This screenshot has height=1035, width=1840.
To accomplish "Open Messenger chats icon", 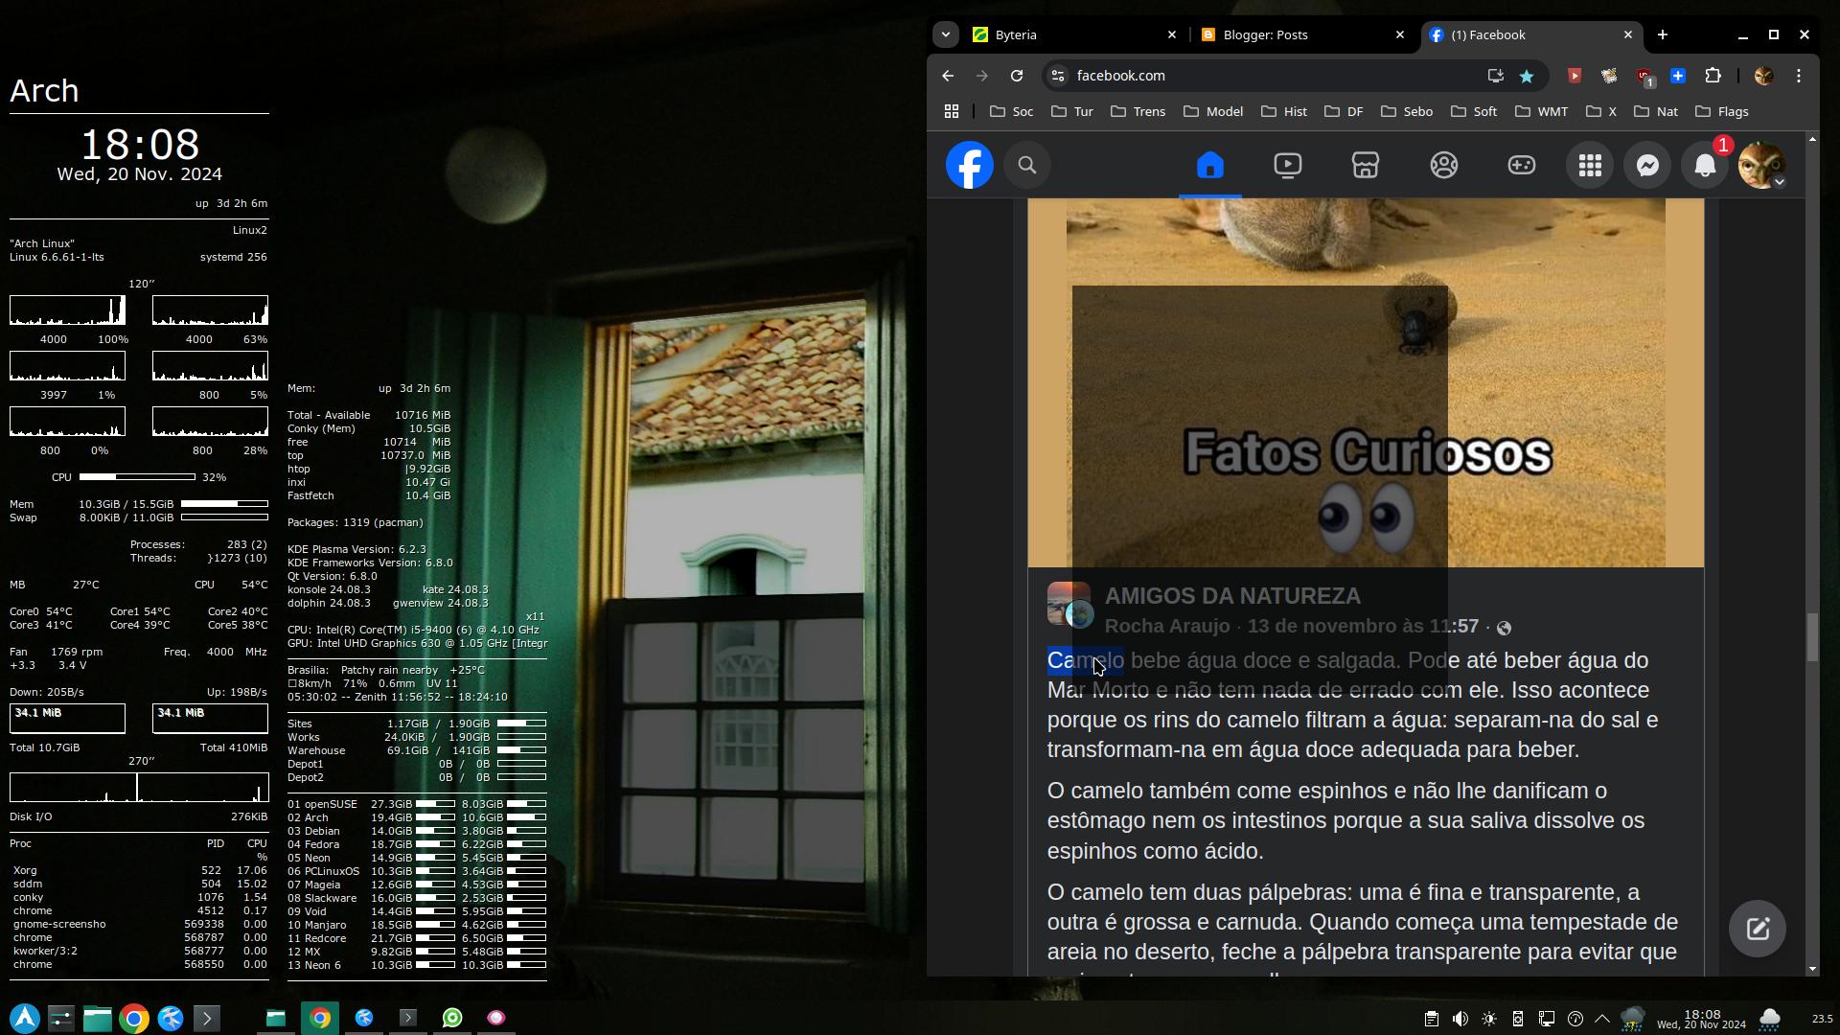I will 1647,165.
